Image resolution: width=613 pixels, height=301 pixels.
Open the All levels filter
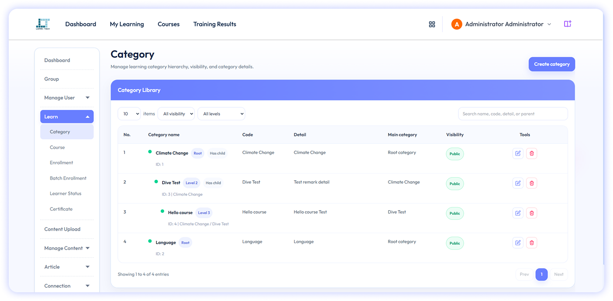pyautogui.click(x=221, y=114)
